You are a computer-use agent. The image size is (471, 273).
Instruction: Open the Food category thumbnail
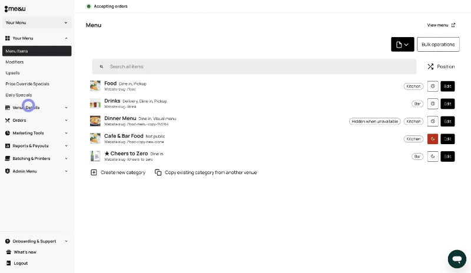coord(95,86)
